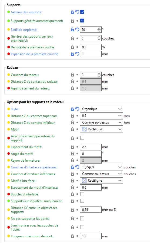Tick Ne pas supporter les ponts checkbox

coord(82,218)
